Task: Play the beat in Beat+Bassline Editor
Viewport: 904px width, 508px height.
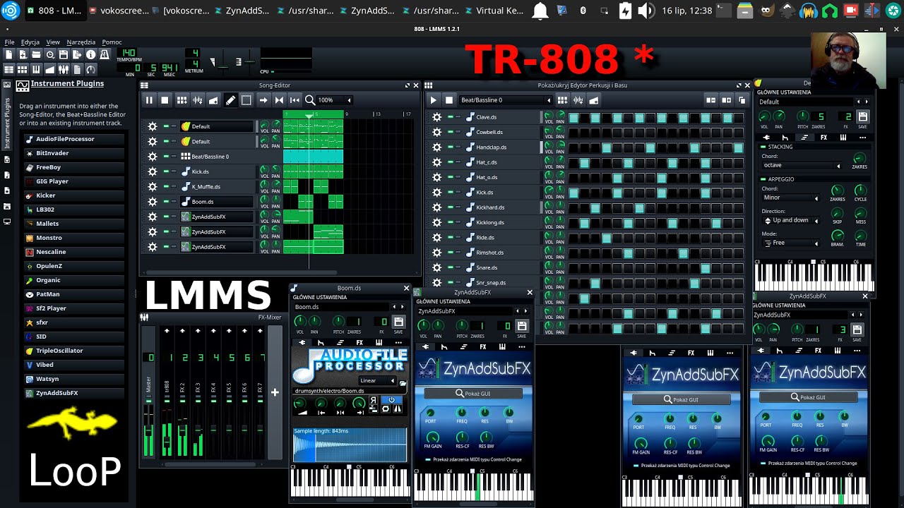Action: 433,100
